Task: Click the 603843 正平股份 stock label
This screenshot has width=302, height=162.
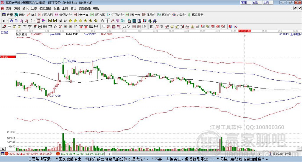Action: (x=290, y=34)
